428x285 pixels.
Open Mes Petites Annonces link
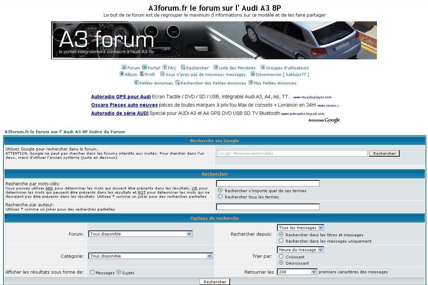275,83
